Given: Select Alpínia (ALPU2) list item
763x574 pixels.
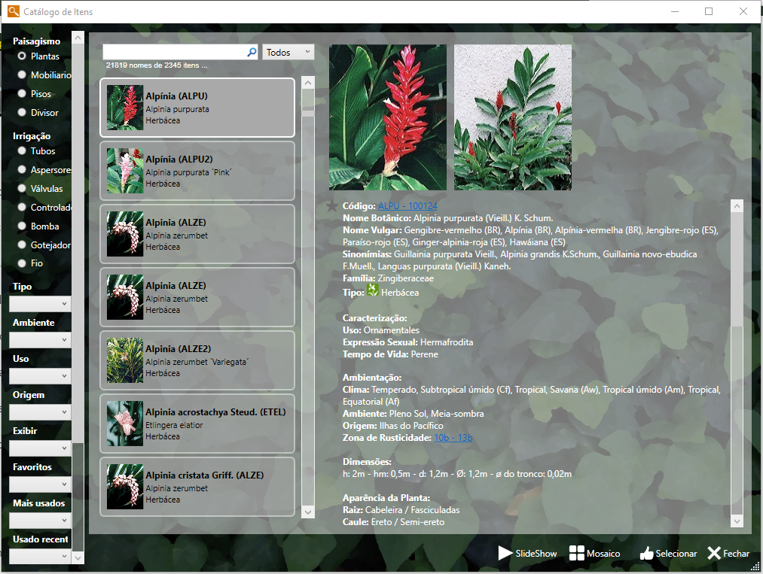Looking at the screenshot, I should tap(197, 171).
